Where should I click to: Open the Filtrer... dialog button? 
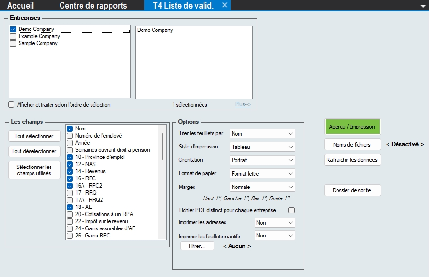coord(197,246)
